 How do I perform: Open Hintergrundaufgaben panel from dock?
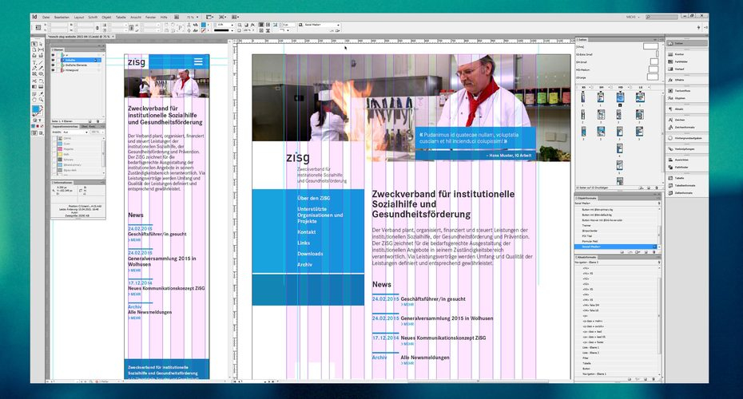[686, 138]
